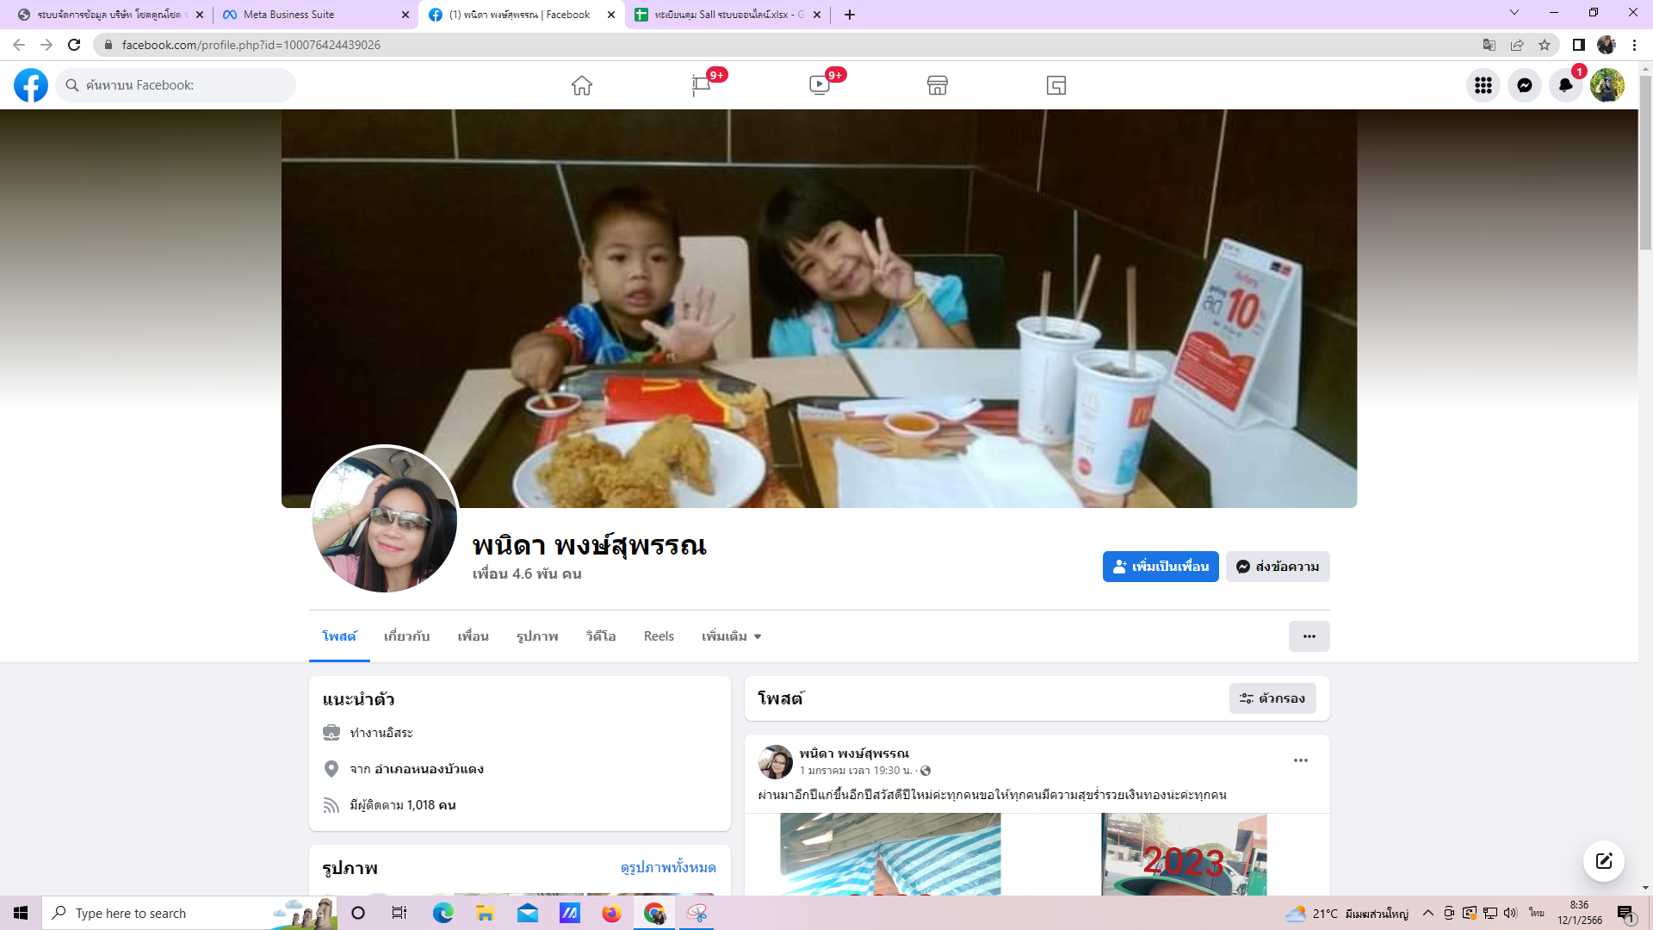Click the page vertical scrollbar
This screenshot has height=930, width=1653.
[1645, 164]
